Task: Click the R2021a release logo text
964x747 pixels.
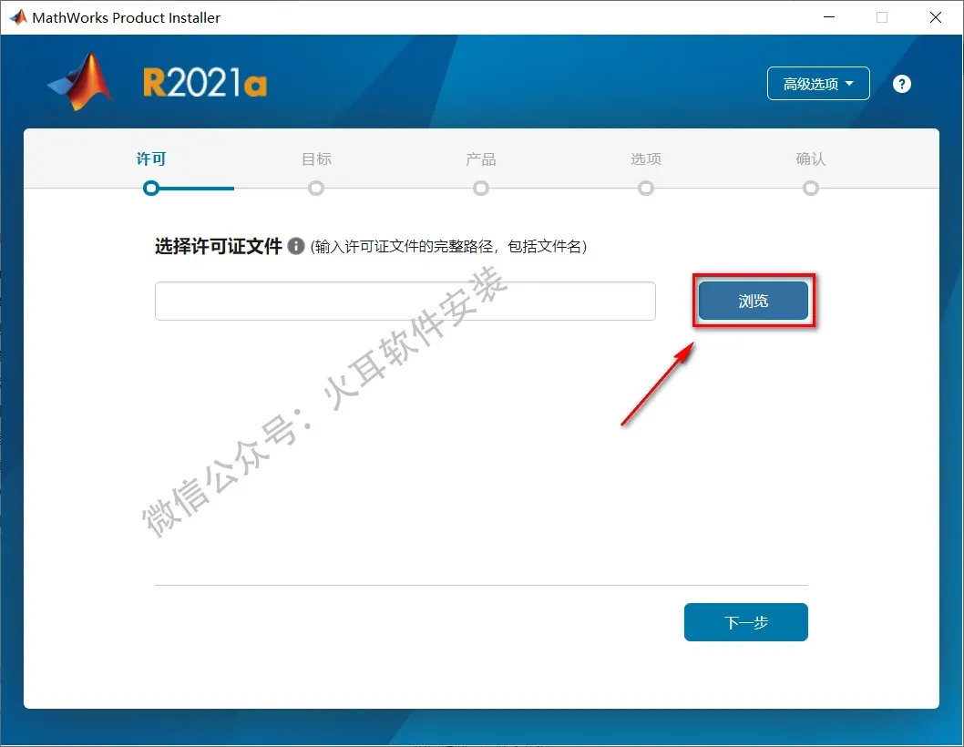Action: pyautogui.click(x=205, y=83)
